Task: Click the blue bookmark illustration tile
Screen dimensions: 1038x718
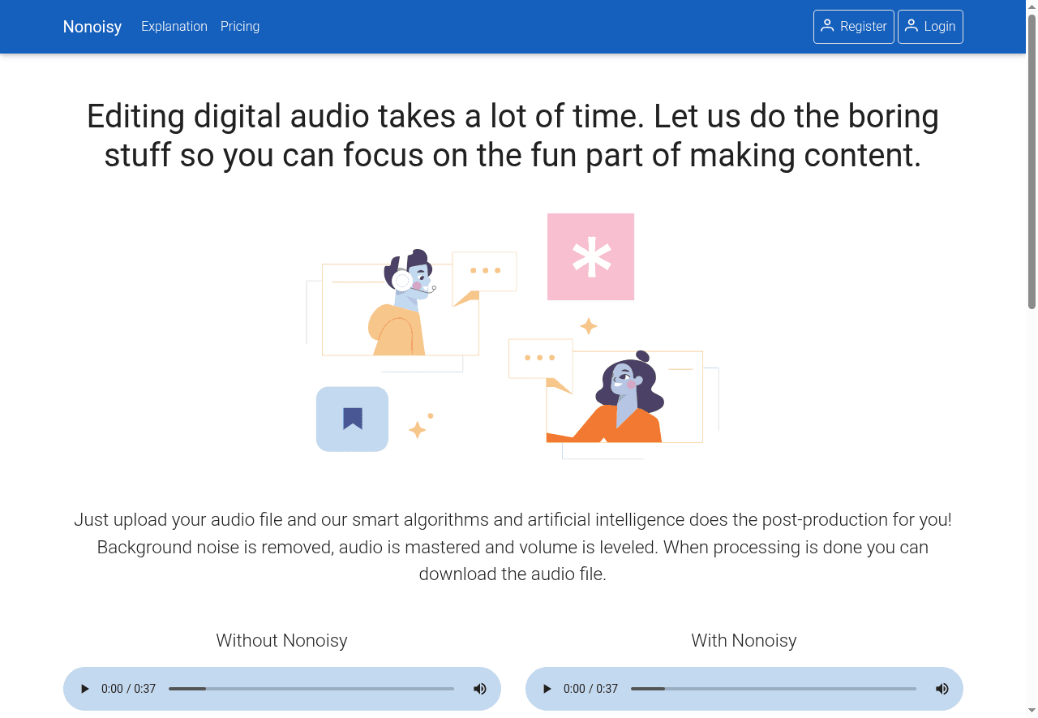Action: click(352, 419)
